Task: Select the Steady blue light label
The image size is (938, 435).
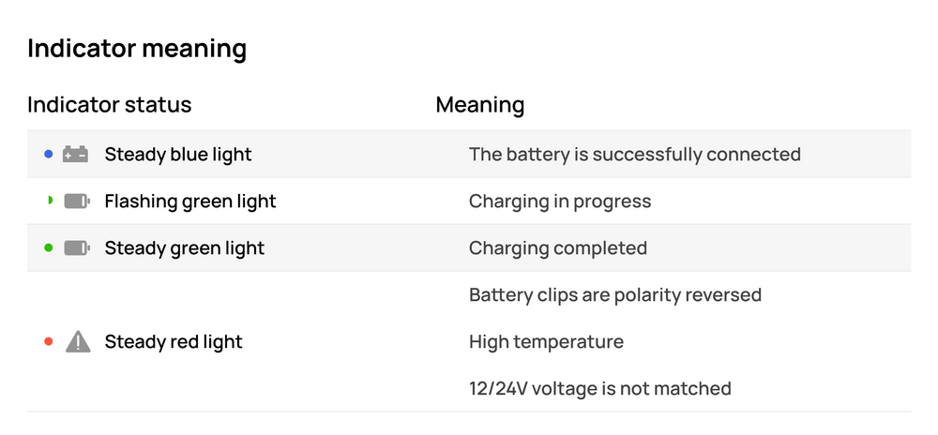Action: (178, 155)
